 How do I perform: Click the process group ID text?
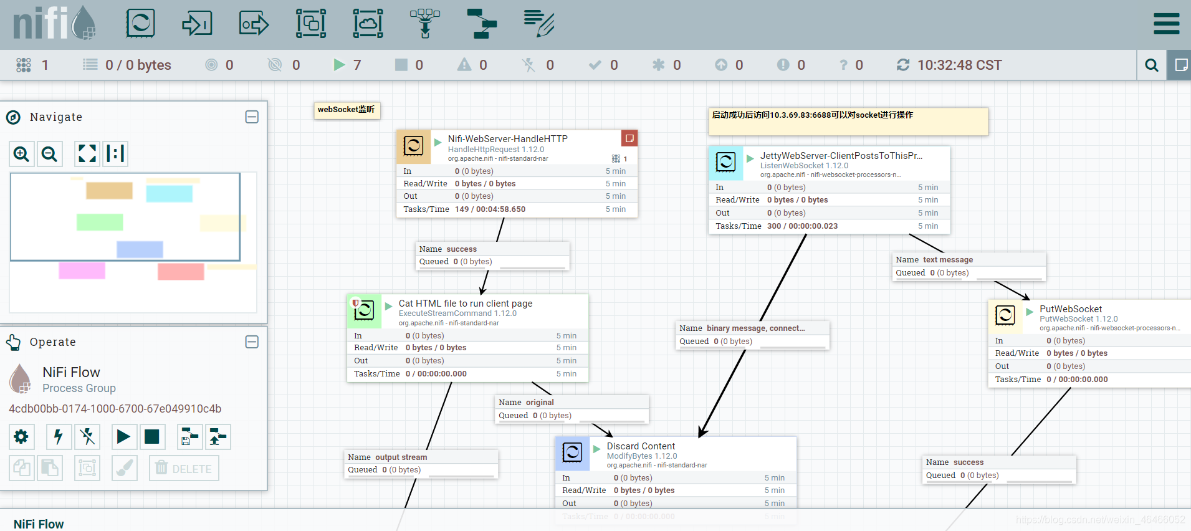pos(115,409)
